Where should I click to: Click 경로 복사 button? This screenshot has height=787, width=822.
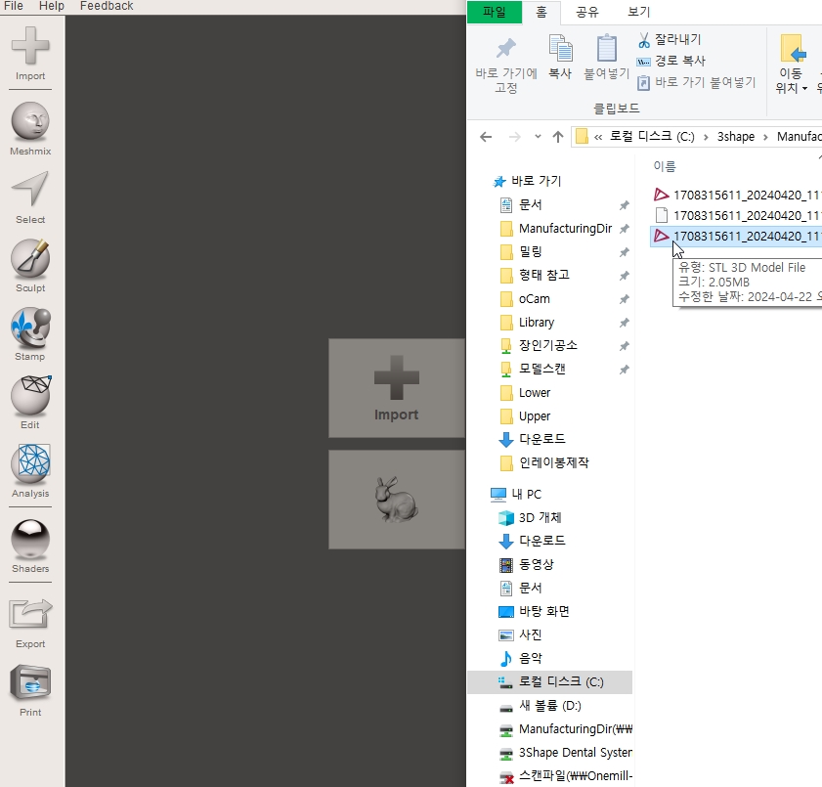(x=671, y=61)
